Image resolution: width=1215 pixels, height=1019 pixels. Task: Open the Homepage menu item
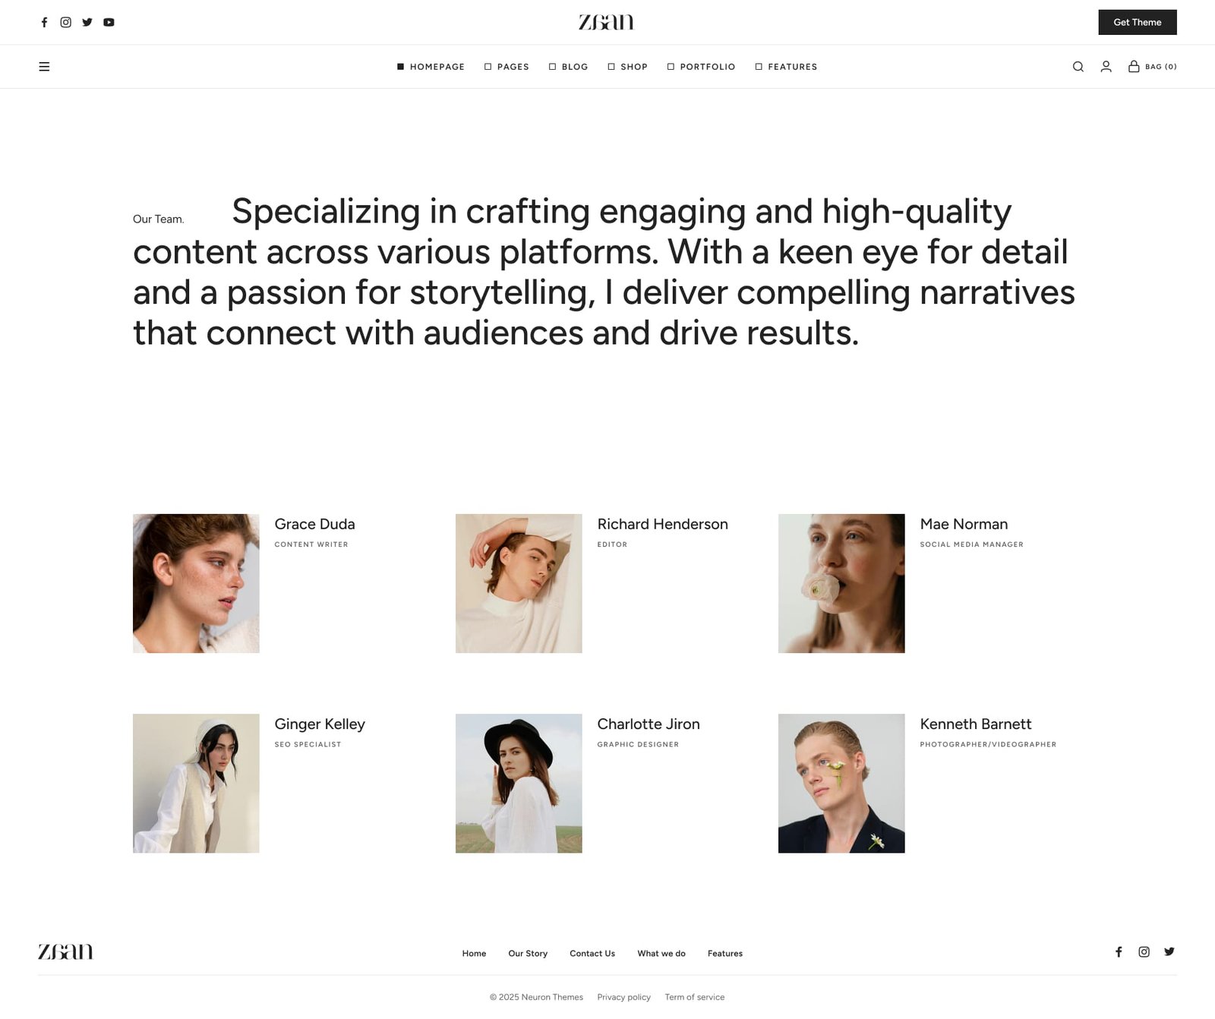coord(431,67)
